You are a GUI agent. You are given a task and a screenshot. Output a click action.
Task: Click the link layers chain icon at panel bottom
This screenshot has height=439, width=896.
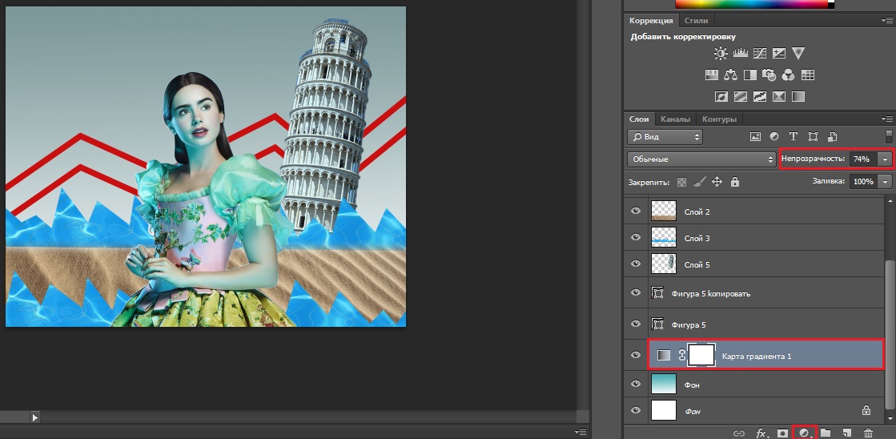coord(739,433)
